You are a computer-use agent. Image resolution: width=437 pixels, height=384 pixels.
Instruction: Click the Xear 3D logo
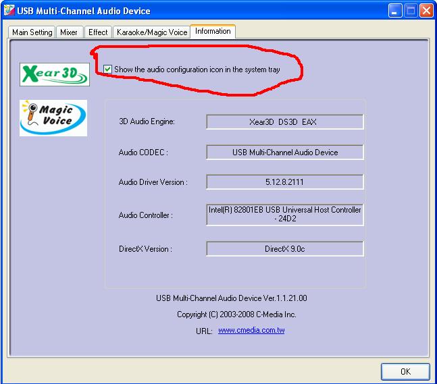[55, 75]
